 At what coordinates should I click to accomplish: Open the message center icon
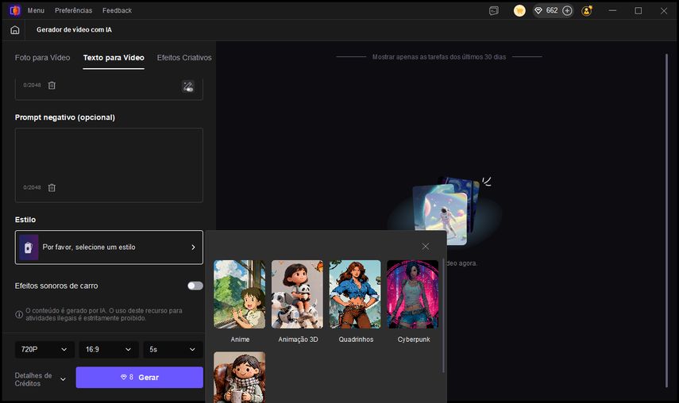[494, 11]
